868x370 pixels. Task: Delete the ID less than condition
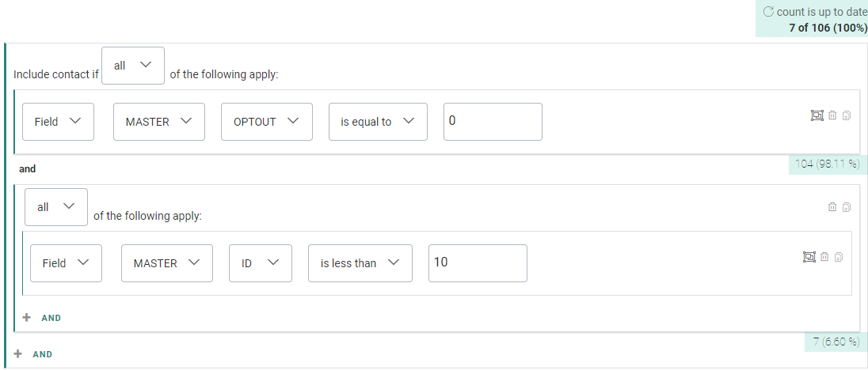pos(824,257)
